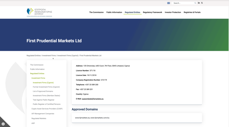Focus the Search input field
Viewport: 229px width, 127px height.
(184, 3)
